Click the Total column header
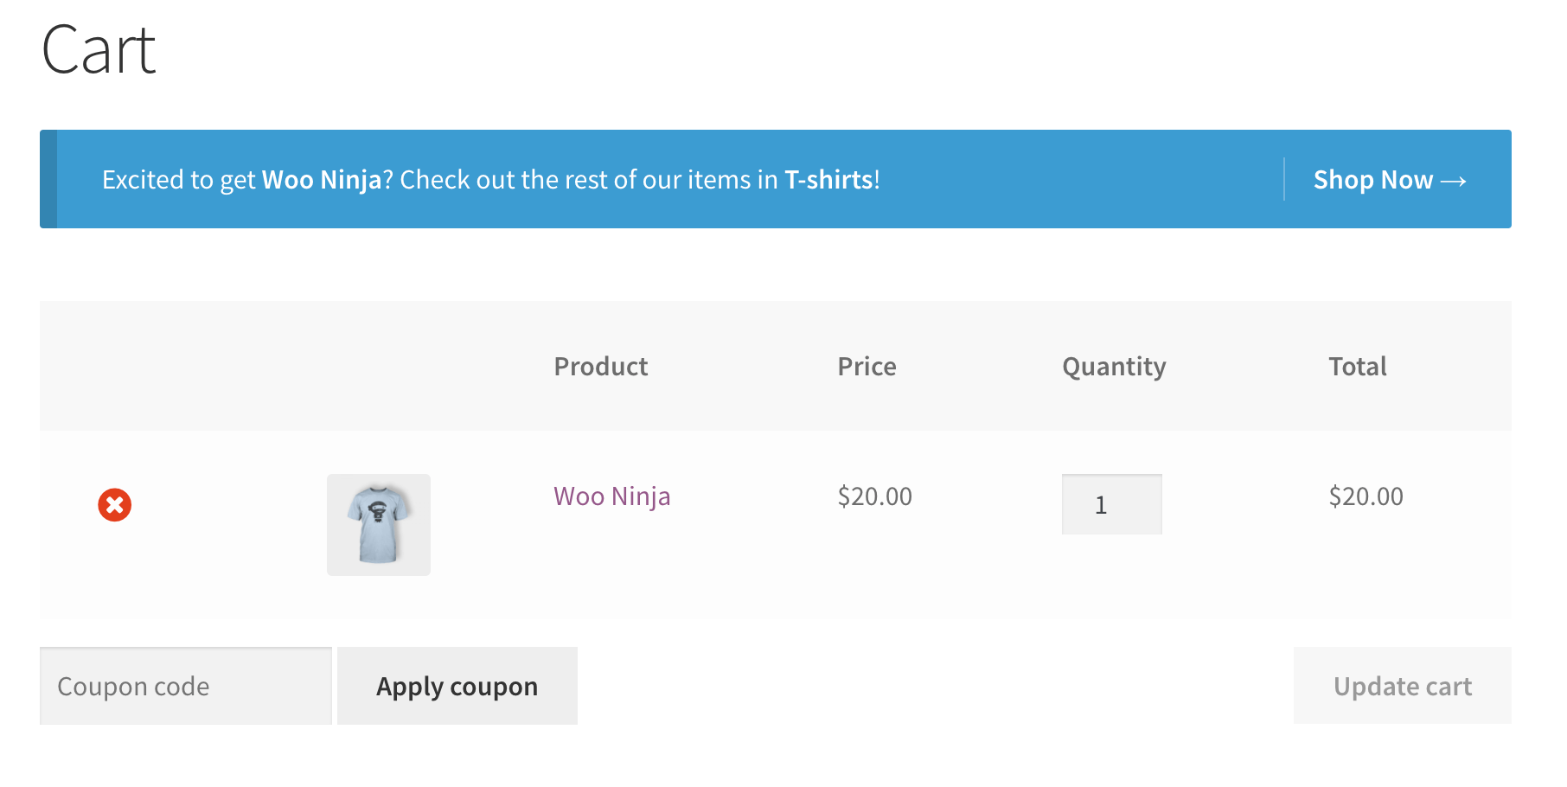This screenshot has width=1567, height=787. click(x=1358, y=366)
